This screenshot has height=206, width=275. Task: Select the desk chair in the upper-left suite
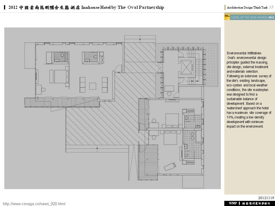tap(43, 90)
